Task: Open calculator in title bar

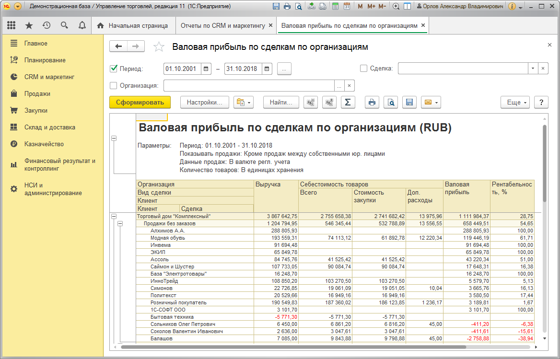Action: coord(335,6)
